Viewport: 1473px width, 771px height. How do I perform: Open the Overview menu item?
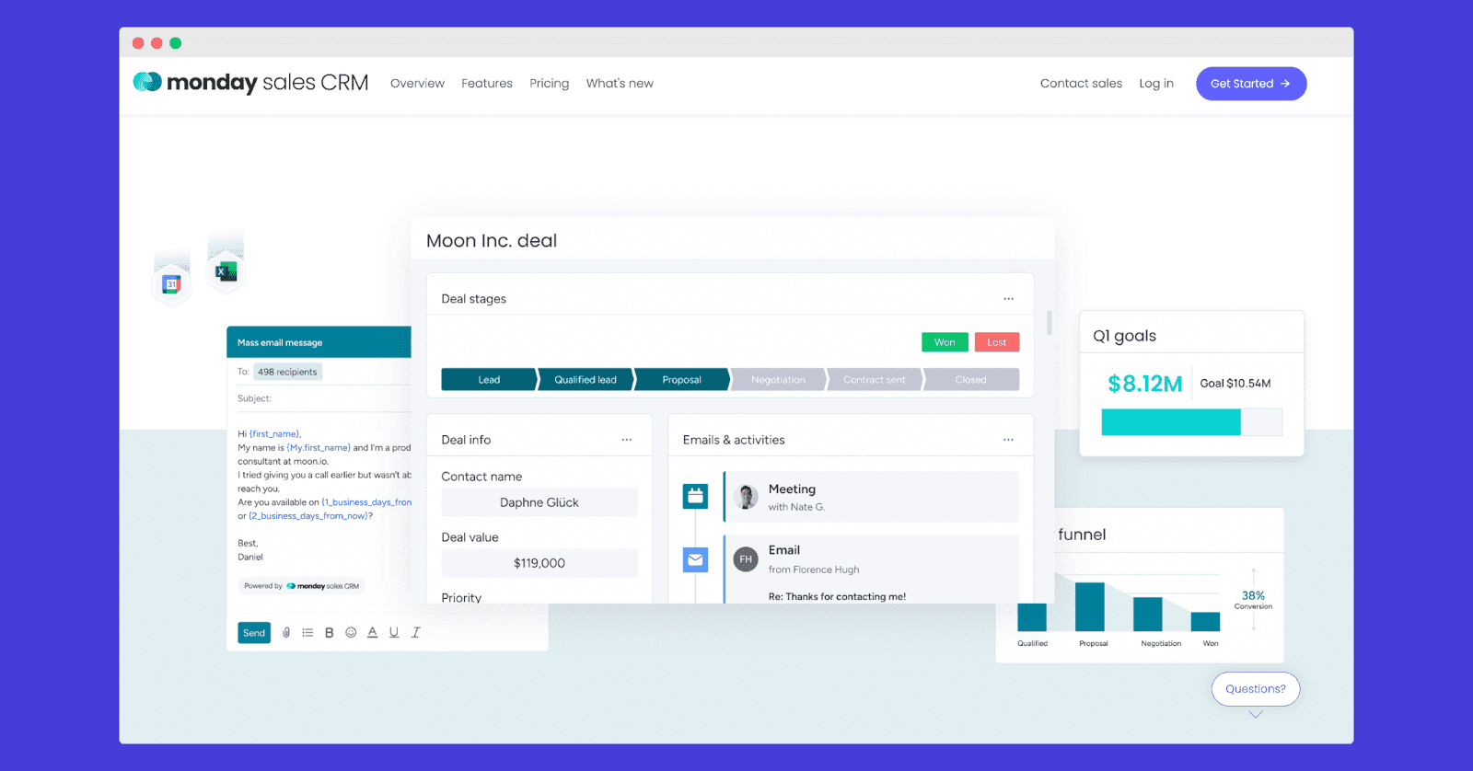coord(417,84)
